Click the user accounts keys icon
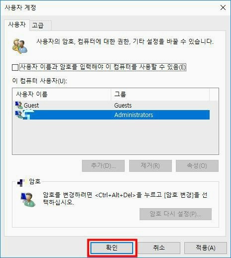231x258 pixels. click(20, 46)
